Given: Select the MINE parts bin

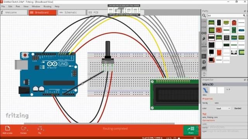Looking at the screenshot, I should [x=204, y=27].
